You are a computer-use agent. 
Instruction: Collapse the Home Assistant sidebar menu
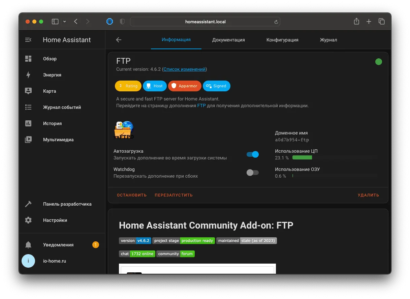coord(28,40)
